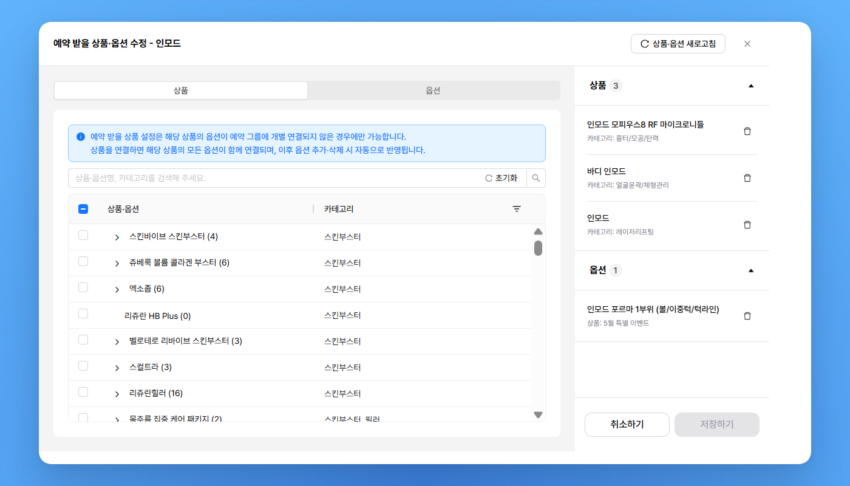Collapse the 상품 section in side panel
The image size is (850, 486).
tap(751, 86)
